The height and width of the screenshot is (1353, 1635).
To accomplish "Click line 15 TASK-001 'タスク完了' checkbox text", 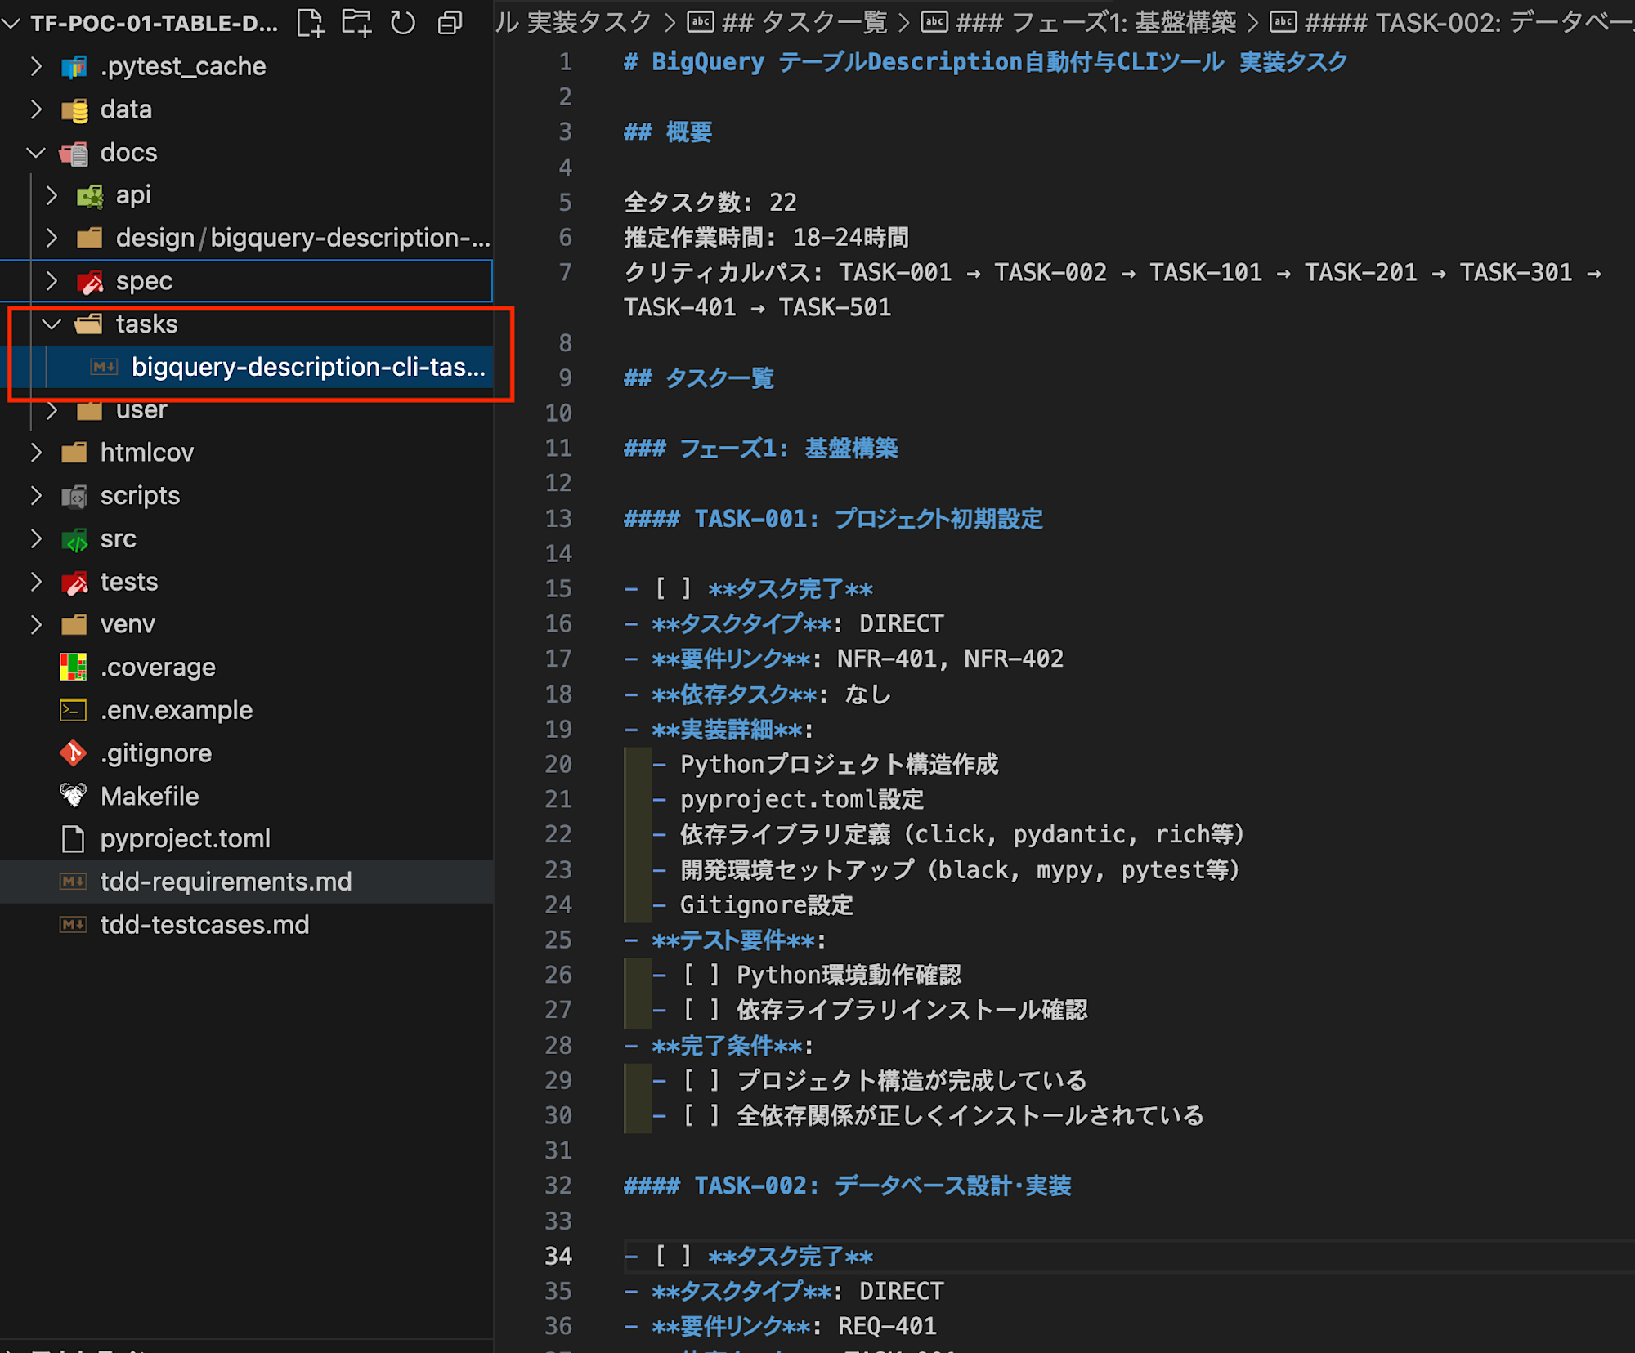I will point(791,589).
